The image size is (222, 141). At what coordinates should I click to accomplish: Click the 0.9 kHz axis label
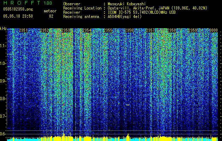(x=3, y=81)
